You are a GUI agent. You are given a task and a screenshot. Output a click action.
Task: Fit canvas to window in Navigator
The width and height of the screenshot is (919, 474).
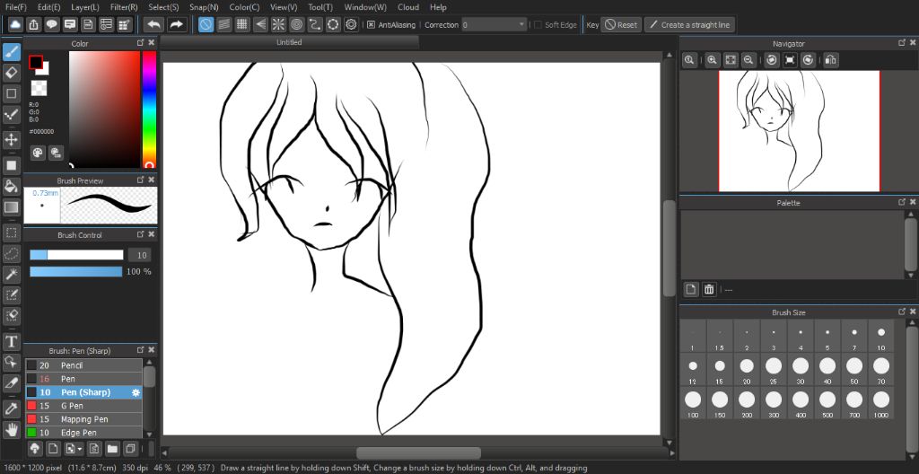tap(731, 60)
